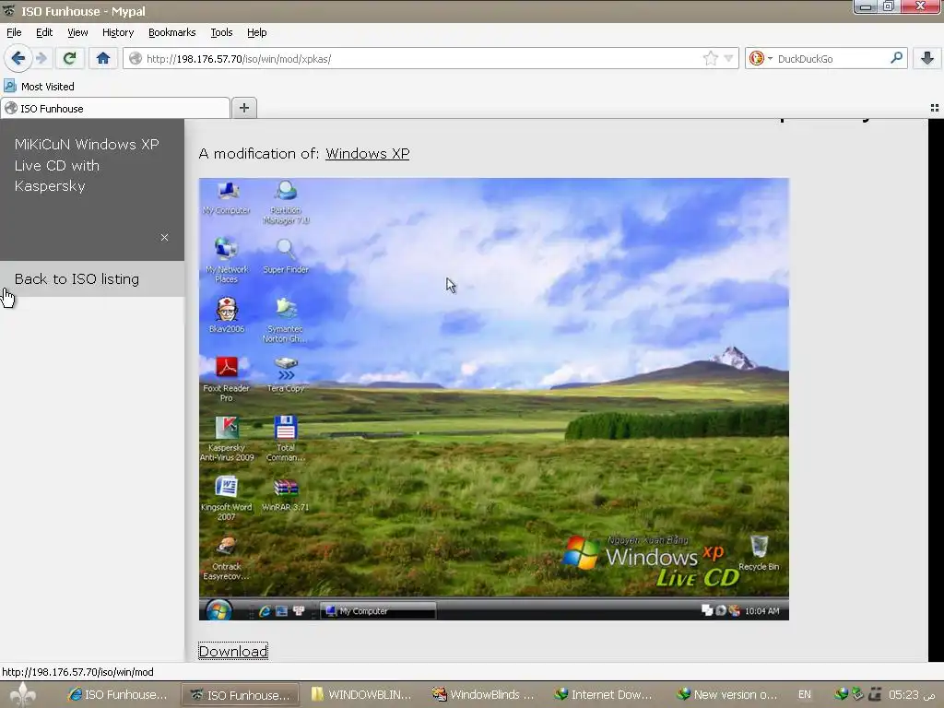Select the ISO Funhouse tab
Image resolution: width=944 pixels, height=708 pixels.
115,109
